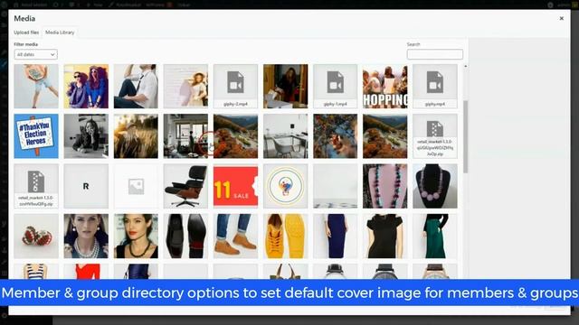Viewport: 579px width, 325px height.
Task: Select the giphy.mp4 video file
Action: point(435,87)
